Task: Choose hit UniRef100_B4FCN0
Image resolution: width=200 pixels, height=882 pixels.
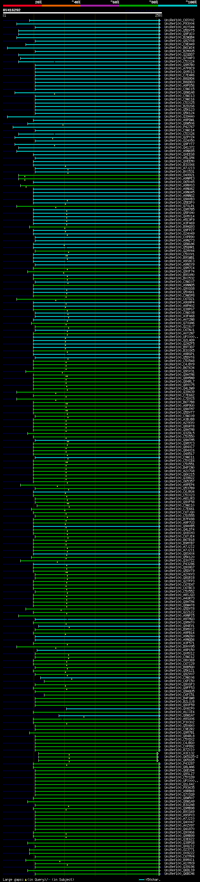Action: [179, 467]
